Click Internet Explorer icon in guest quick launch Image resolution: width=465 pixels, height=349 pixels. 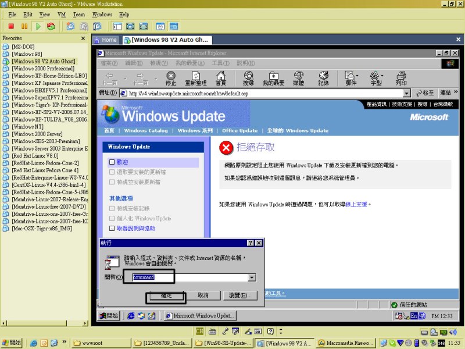[131, 316]
